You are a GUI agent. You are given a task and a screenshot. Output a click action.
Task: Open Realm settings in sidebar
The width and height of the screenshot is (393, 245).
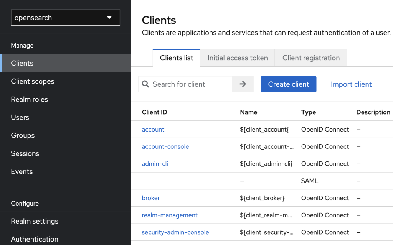tap(35, 221)
